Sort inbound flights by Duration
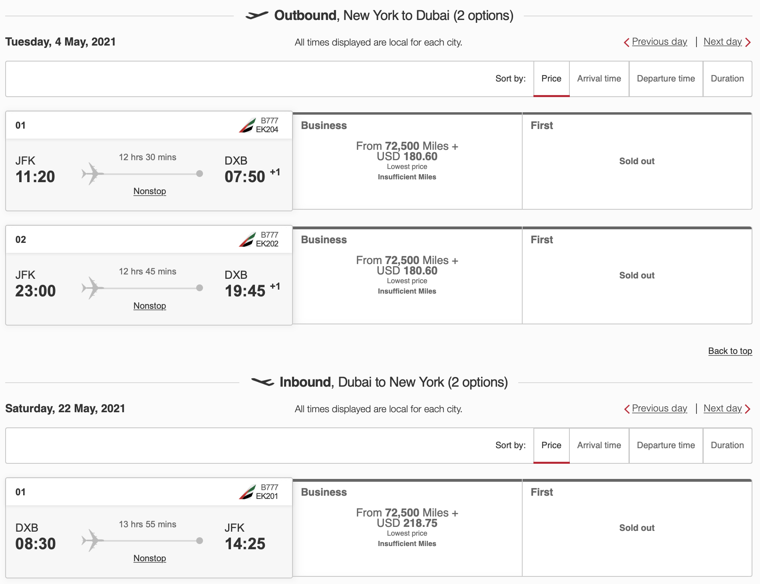The width and height of the screenshot is (760, 584). [x=727, y=445]
